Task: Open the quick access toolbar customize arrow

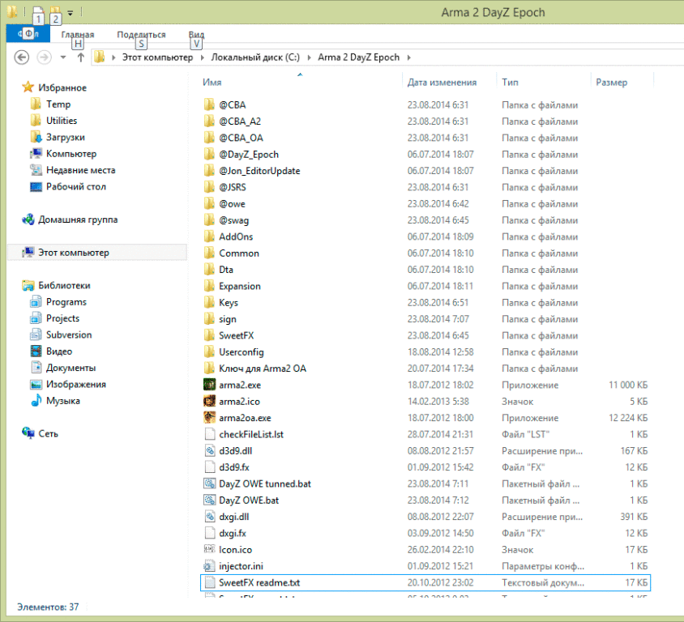Action: [71, 13]
